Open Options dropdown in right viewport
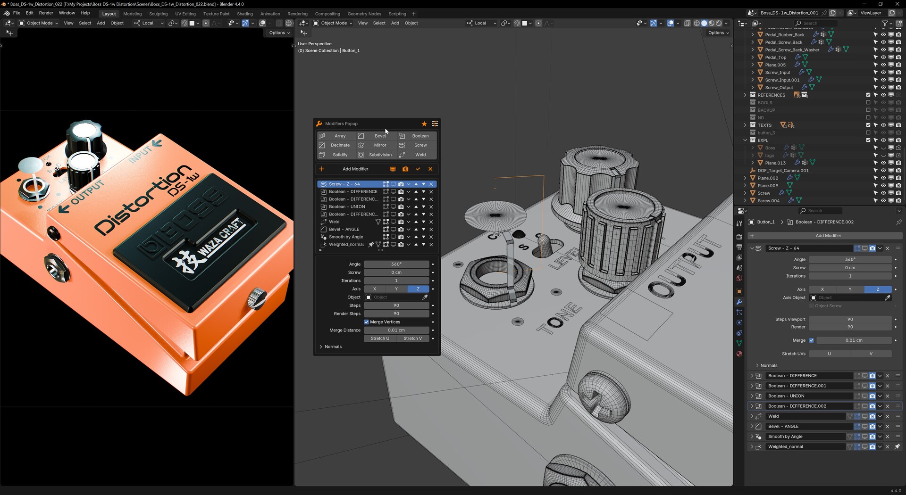Screen dimensions: 906x495 tap(718, 33)
